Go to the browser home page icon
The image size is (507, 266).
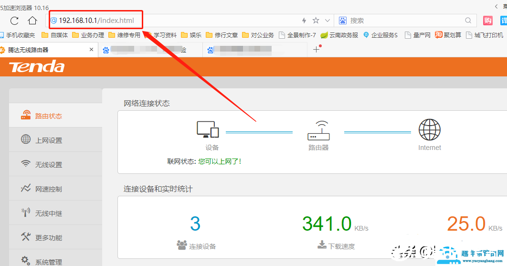tap(32, 21)
